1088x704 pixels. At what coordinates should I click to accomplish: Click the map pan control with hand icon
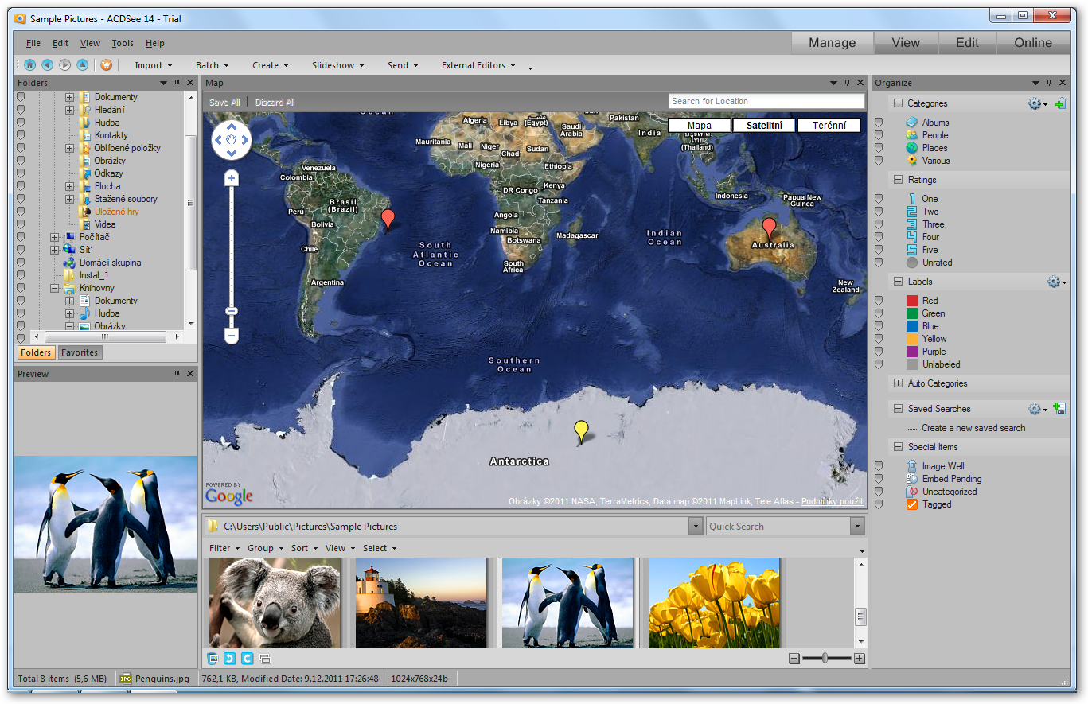coord(232,141)
